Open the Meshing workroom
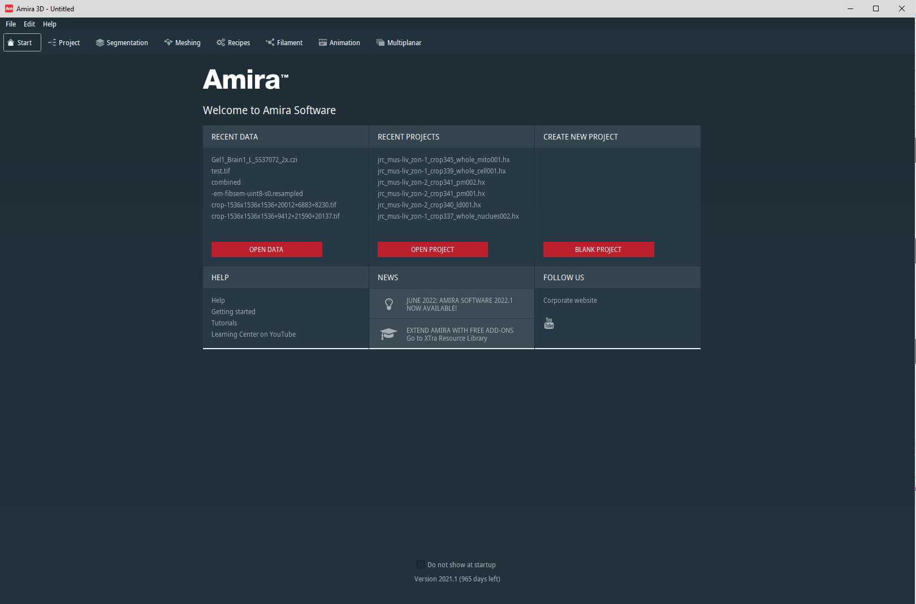The height and width of the screenshot is (604, 916). [x=182, y=42]
